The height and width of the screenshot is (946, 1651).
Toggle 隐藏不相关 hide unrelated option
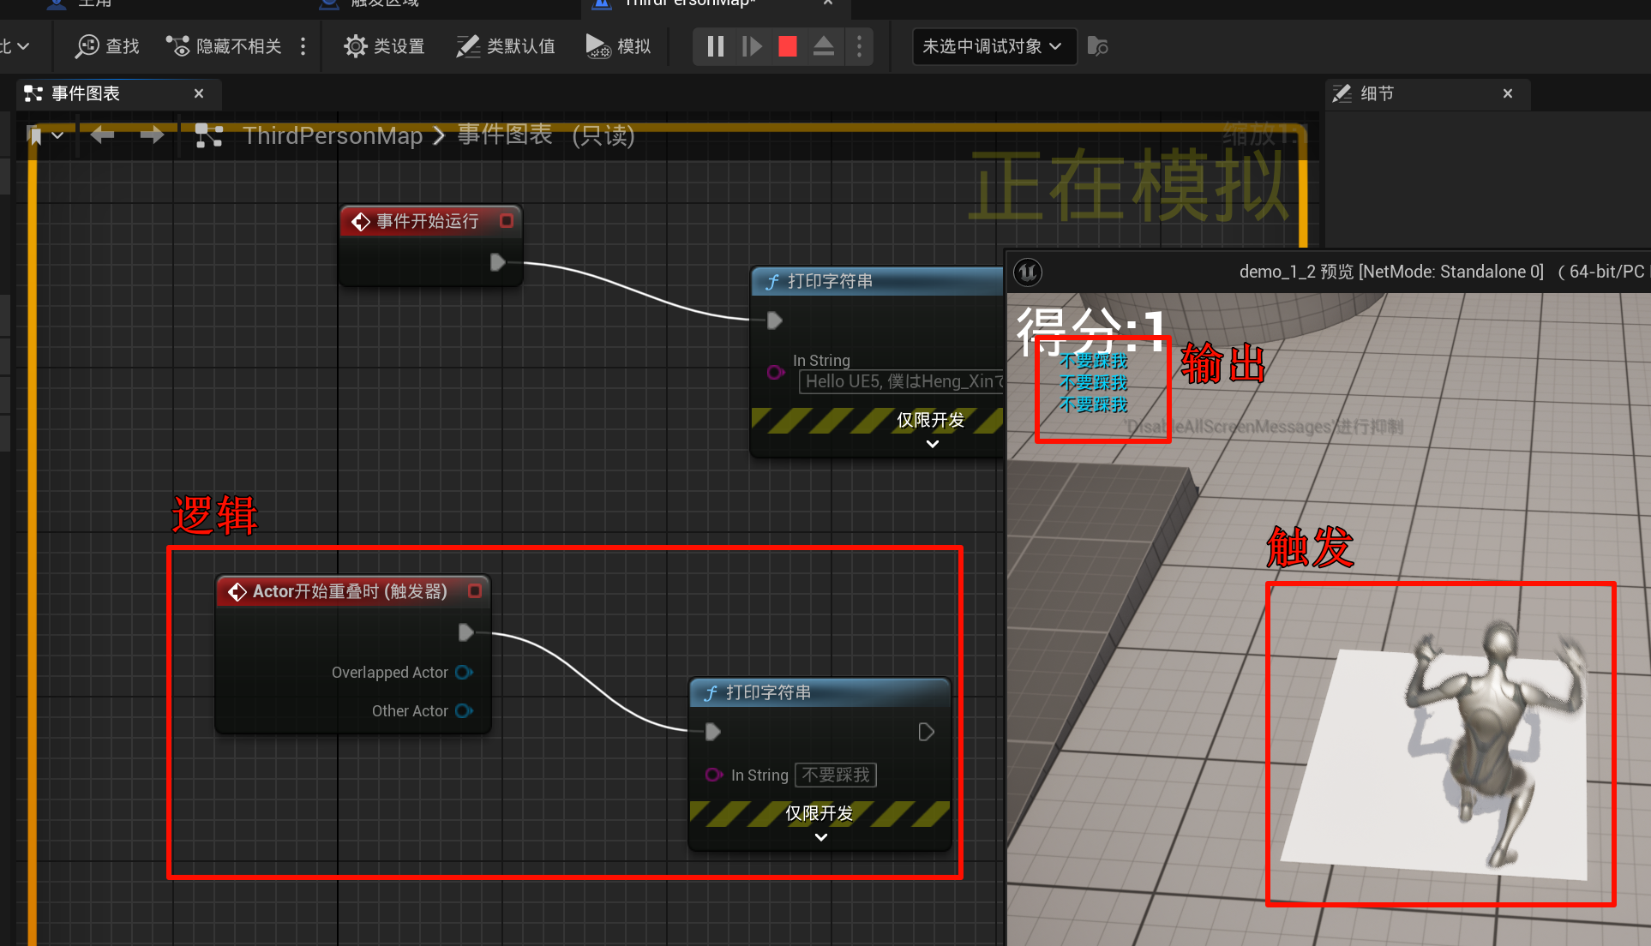[225, 46]
